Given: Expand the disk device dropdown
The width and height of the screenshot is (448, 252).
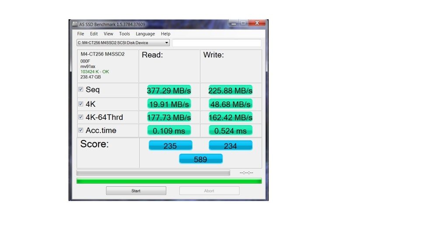Looking at the screenshot, I should click(123, 42).
